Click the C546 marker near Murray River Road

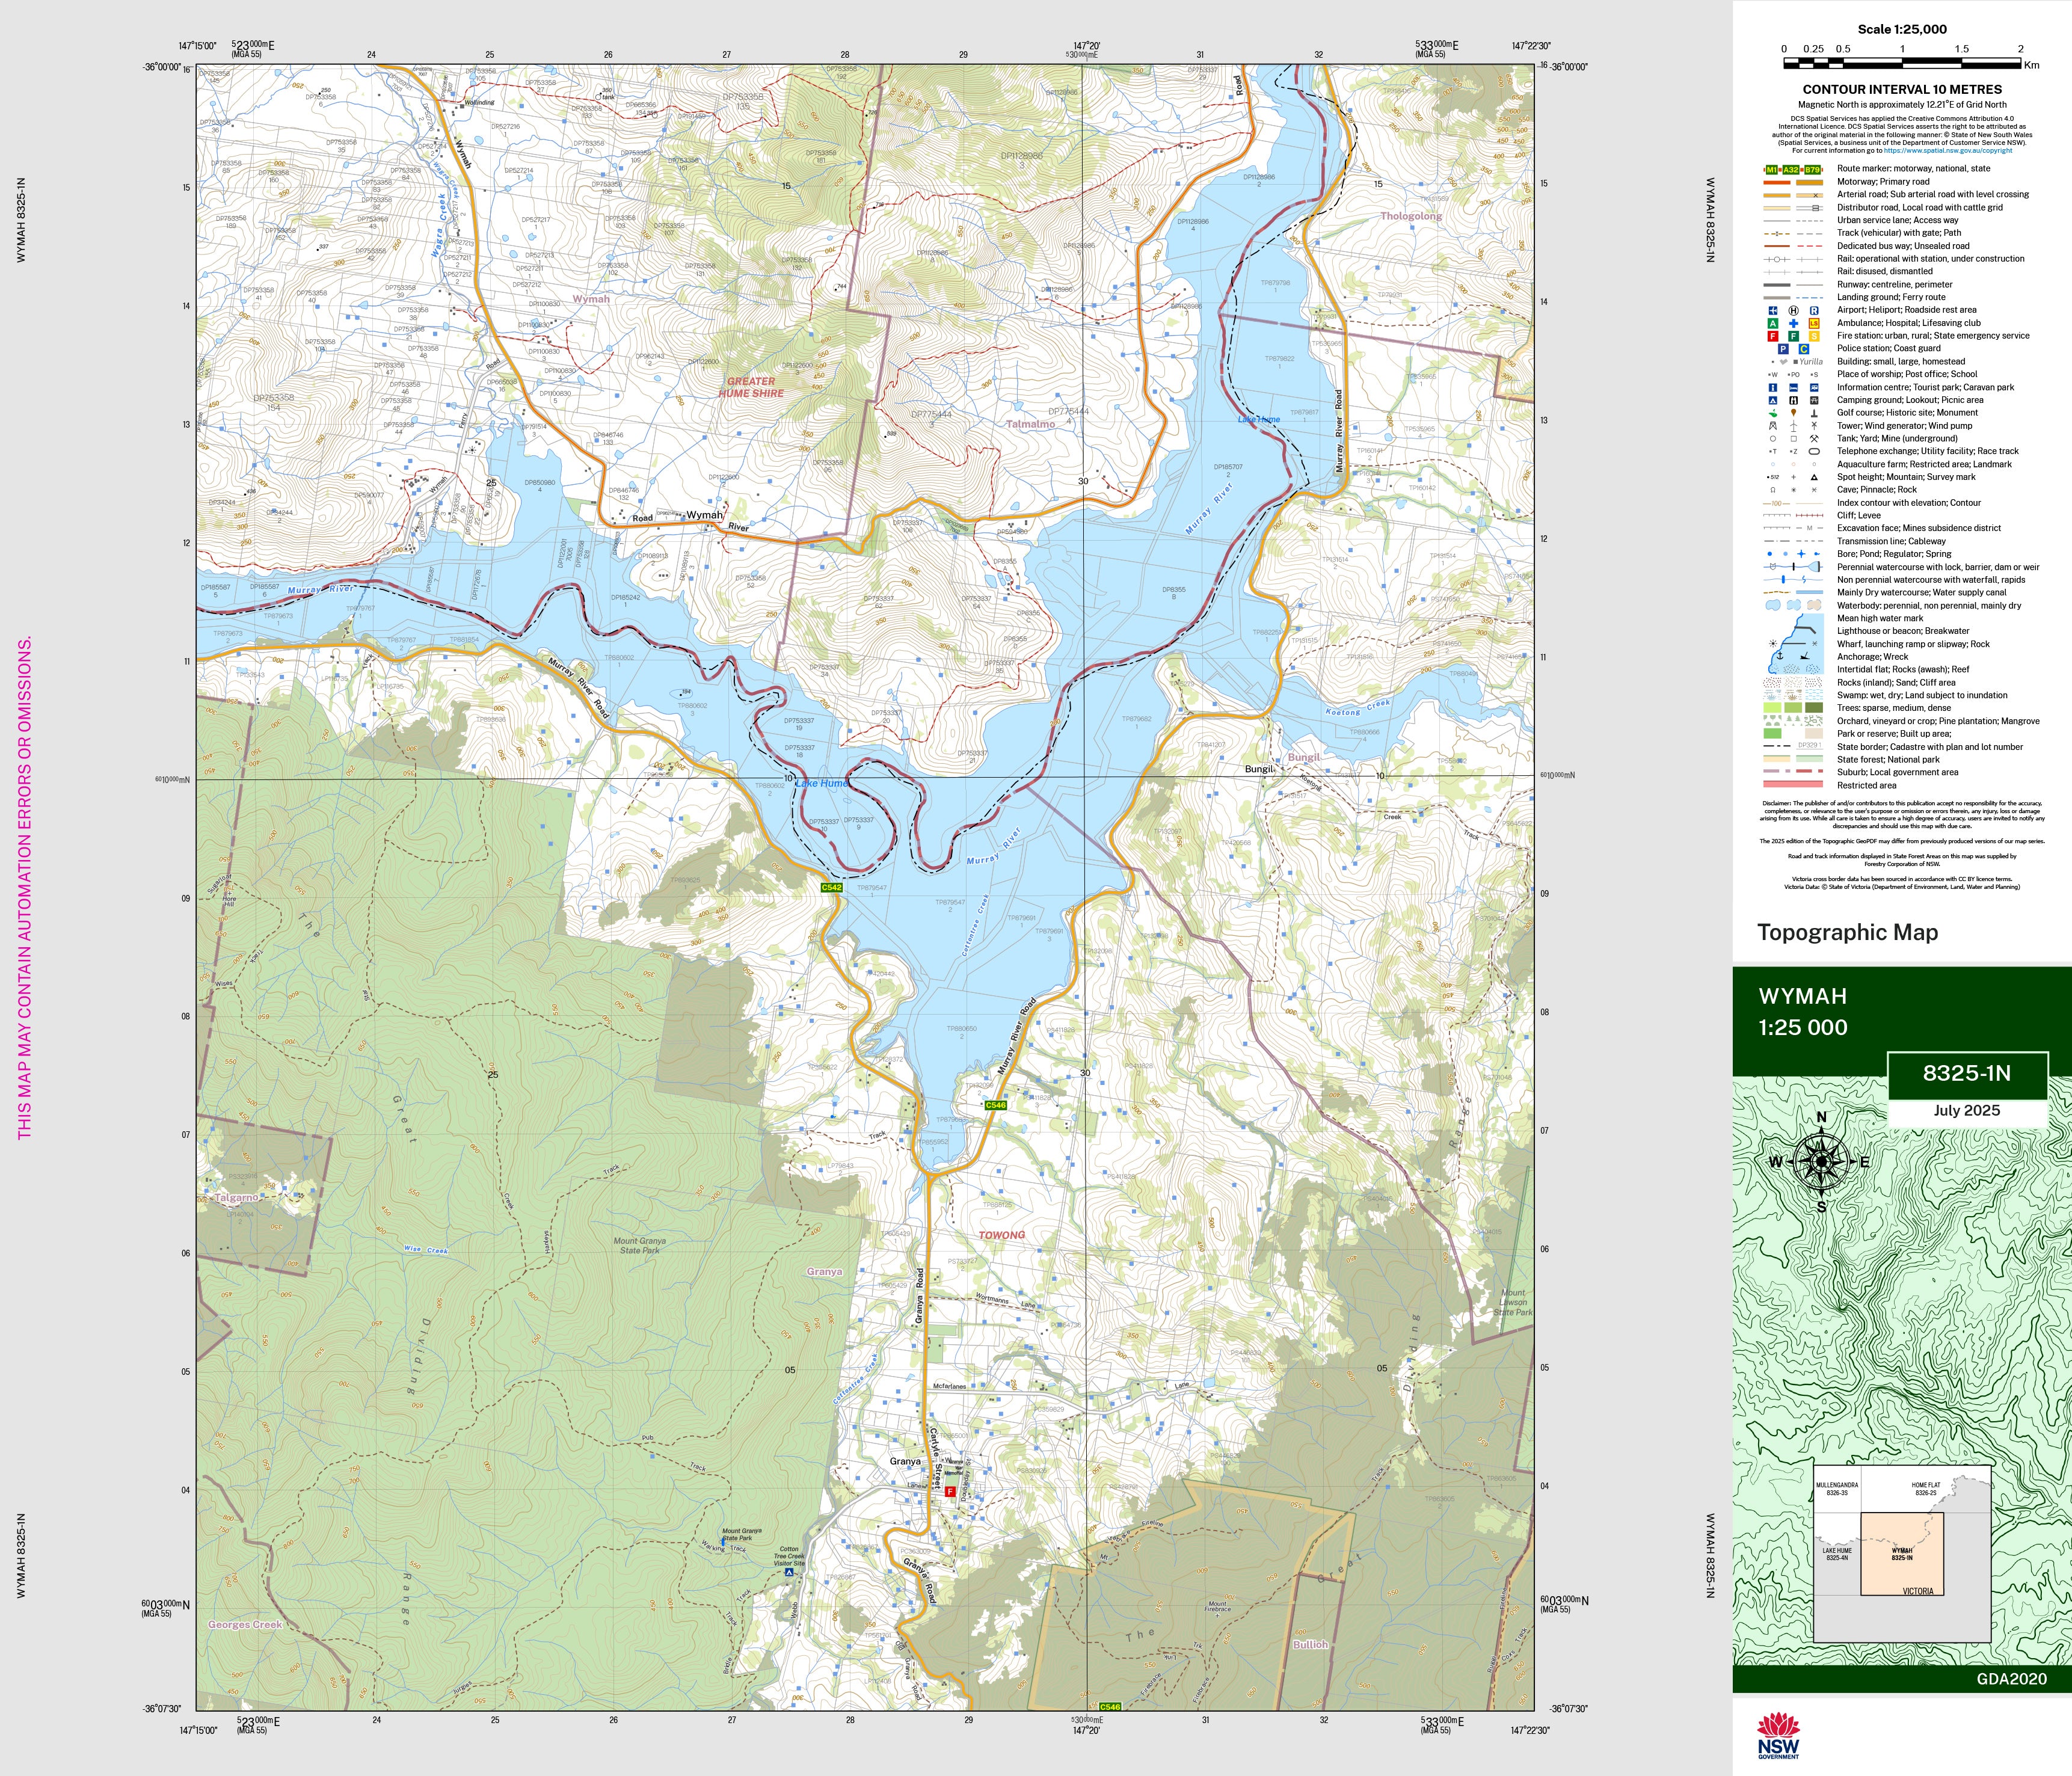(995, 1105)
